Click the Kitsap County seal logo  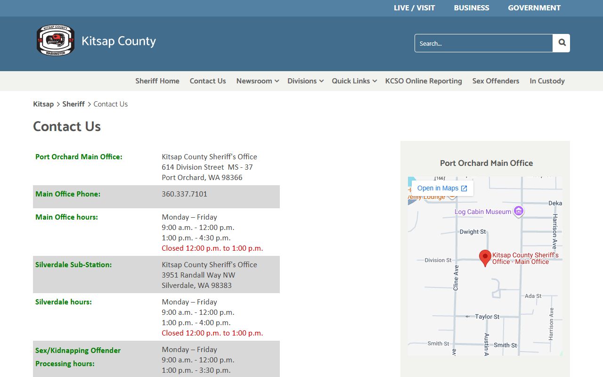(x=56, y=41)
